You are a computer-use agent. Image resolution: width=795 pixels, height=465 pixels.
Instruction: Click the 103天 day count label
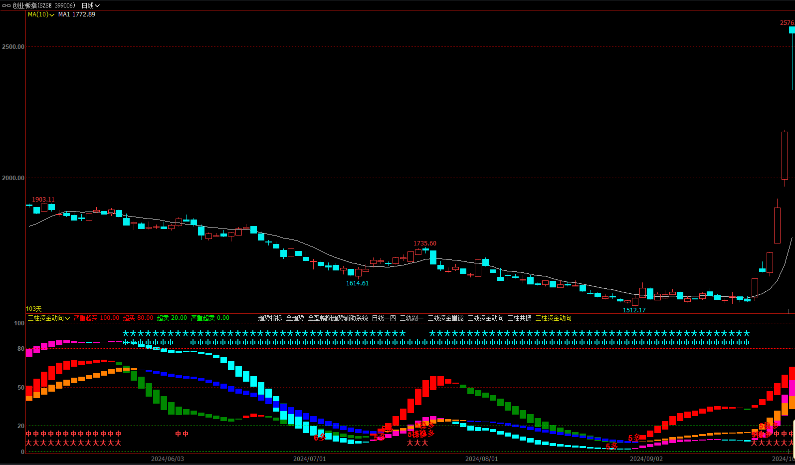[x=34, y=309]
